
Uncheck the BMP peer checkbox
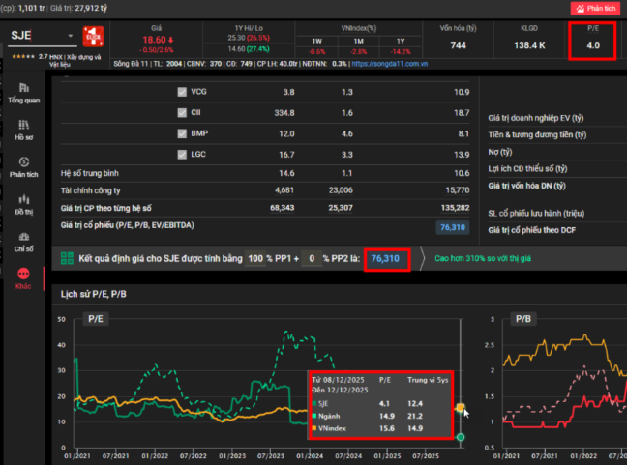click(182, 133)
